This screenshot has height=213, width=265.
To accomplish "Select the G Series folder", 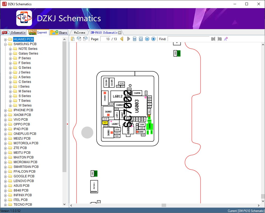I will click(x=25, y=68).
